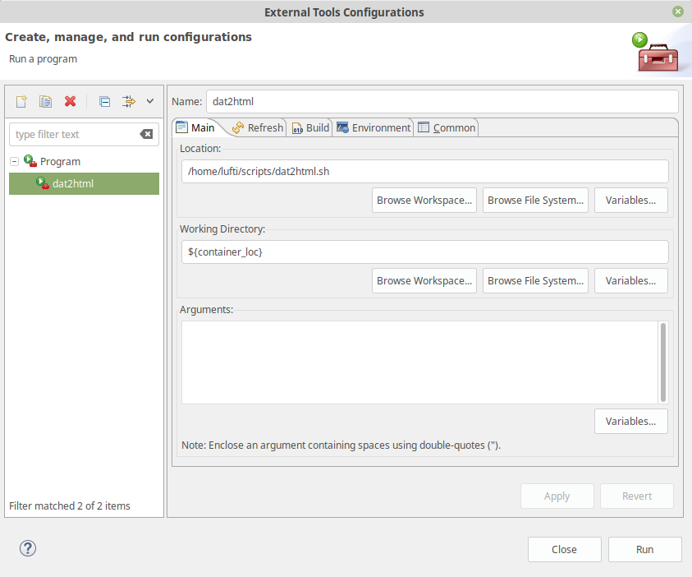Click Browse File System for Location

coord(535,200)
